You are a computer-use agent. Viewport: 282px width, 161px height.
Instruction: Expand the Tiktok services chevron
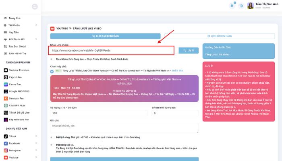[x=36, y=136]
